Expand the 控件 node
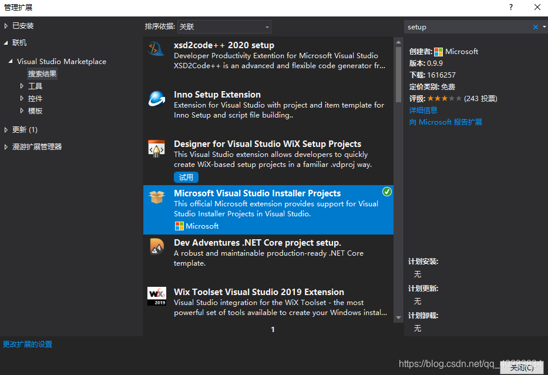 [22, 98]
